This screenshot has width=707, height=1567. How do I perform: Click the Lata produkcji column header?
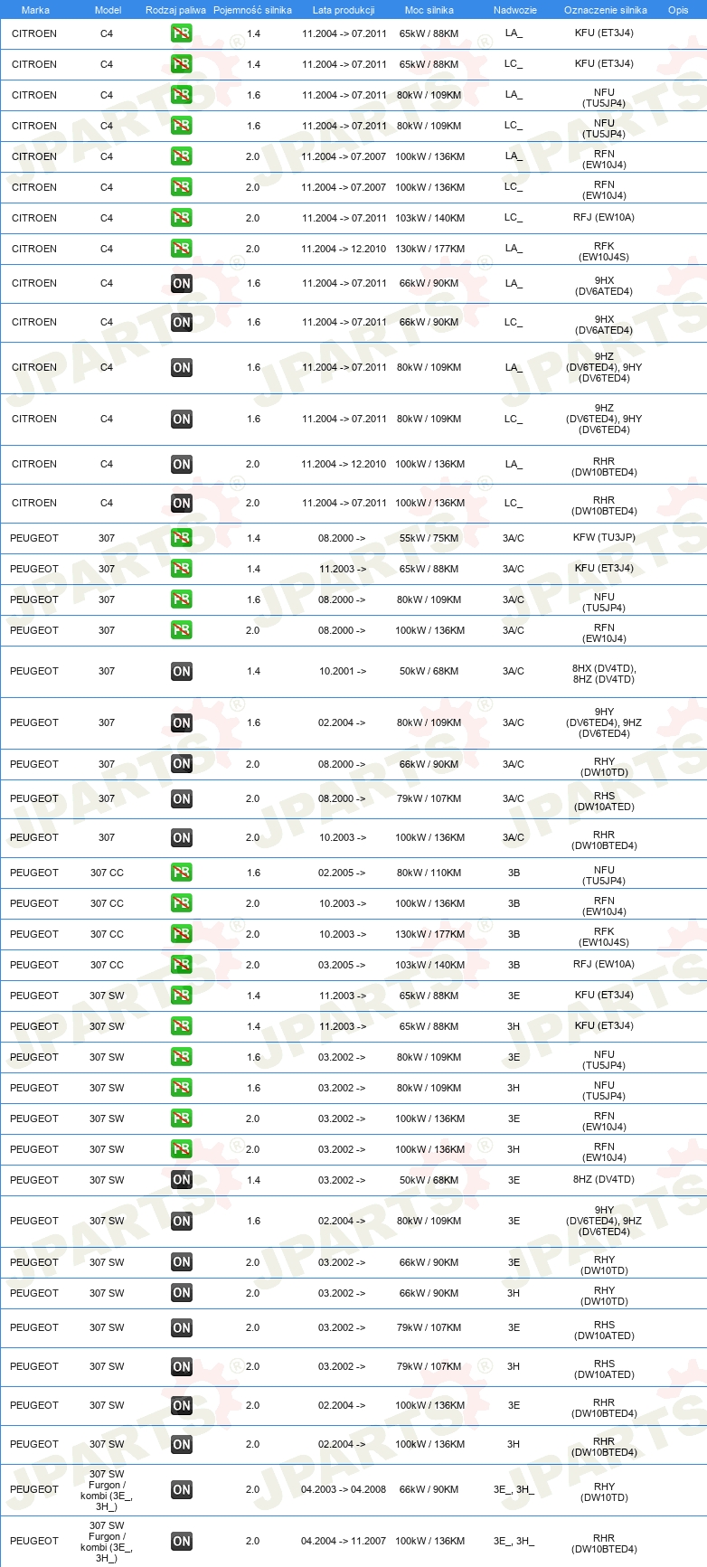pyautogui.click(x=344, y=10)
